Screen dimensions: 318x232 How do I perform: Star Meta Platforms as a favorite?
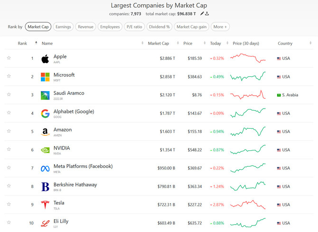(x=9, y=167)
